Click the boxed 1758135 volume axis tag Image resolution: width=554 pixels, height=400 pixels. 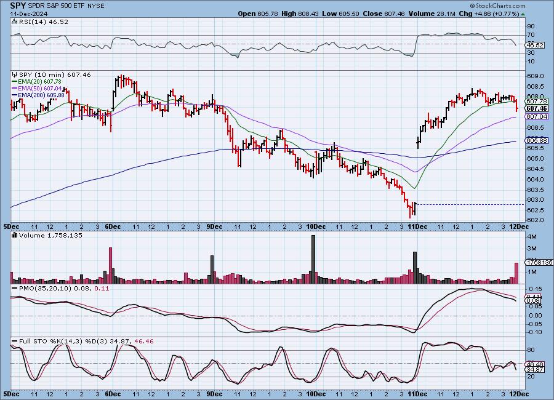tap(539, 263)
